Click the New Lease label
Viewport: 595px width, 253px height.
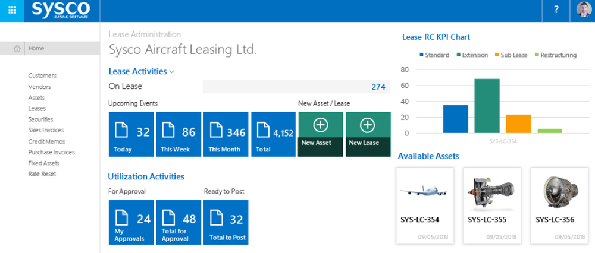coord(364,143)
